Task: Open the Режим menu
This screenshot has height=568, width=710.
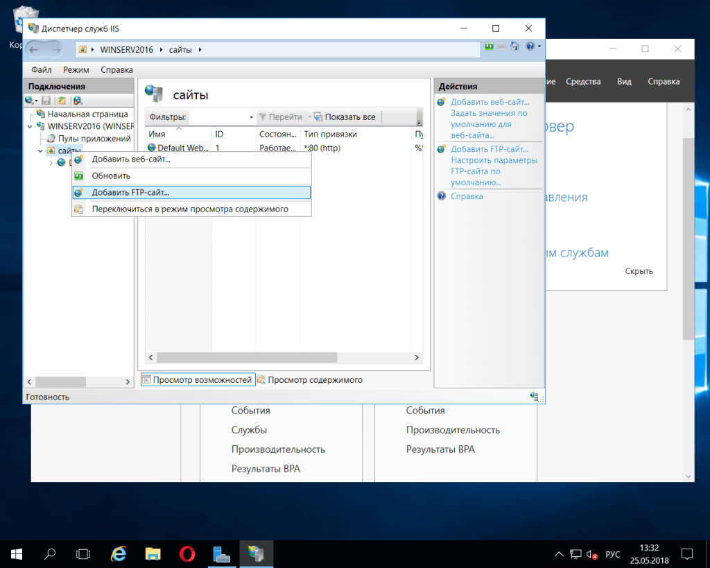Action: 76,70
